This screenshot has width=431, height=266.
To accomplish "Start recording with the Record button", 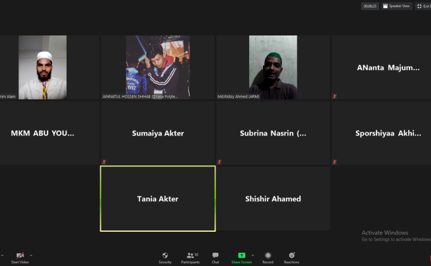I will click(267, 258).
